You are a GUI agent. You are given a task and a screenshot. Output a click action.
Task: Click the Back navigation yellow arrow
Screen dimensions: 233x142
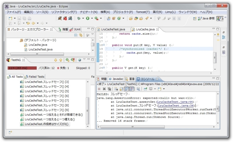[x=33, y=23]
